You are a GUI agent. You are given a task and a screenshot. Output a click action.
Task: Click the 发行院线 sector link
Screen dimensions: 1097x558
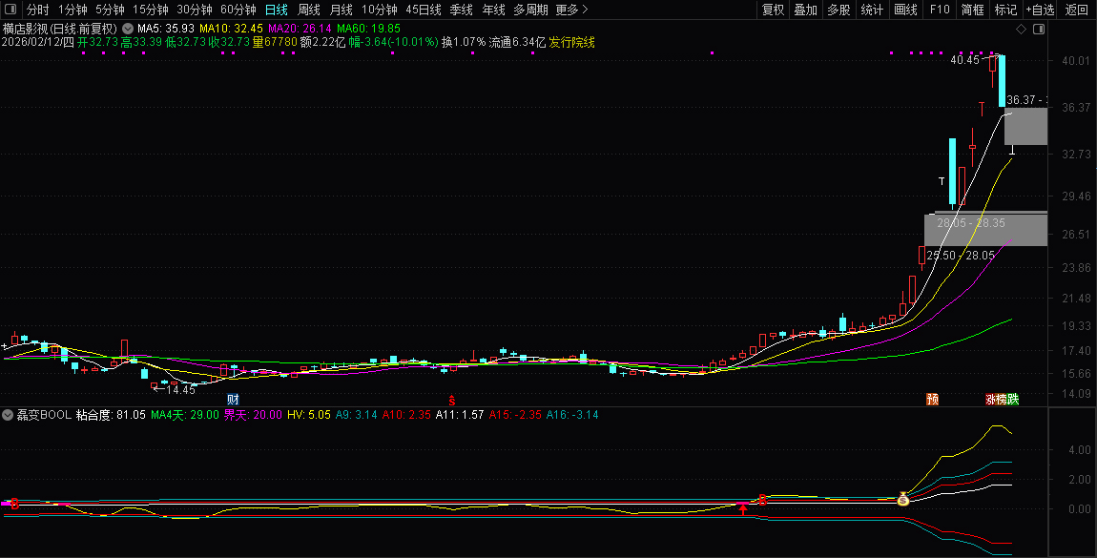click(x=572, y=43)
